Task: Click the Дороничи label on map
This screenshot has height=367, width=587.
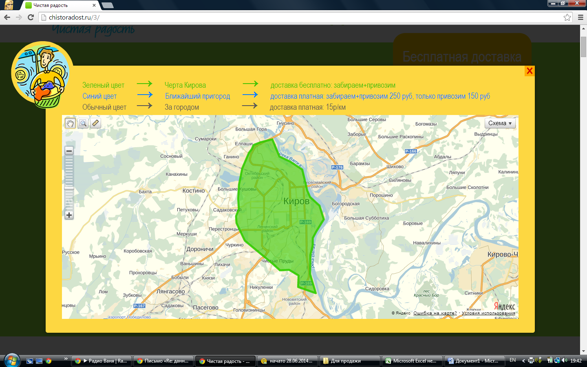Action: coord(200,249)
